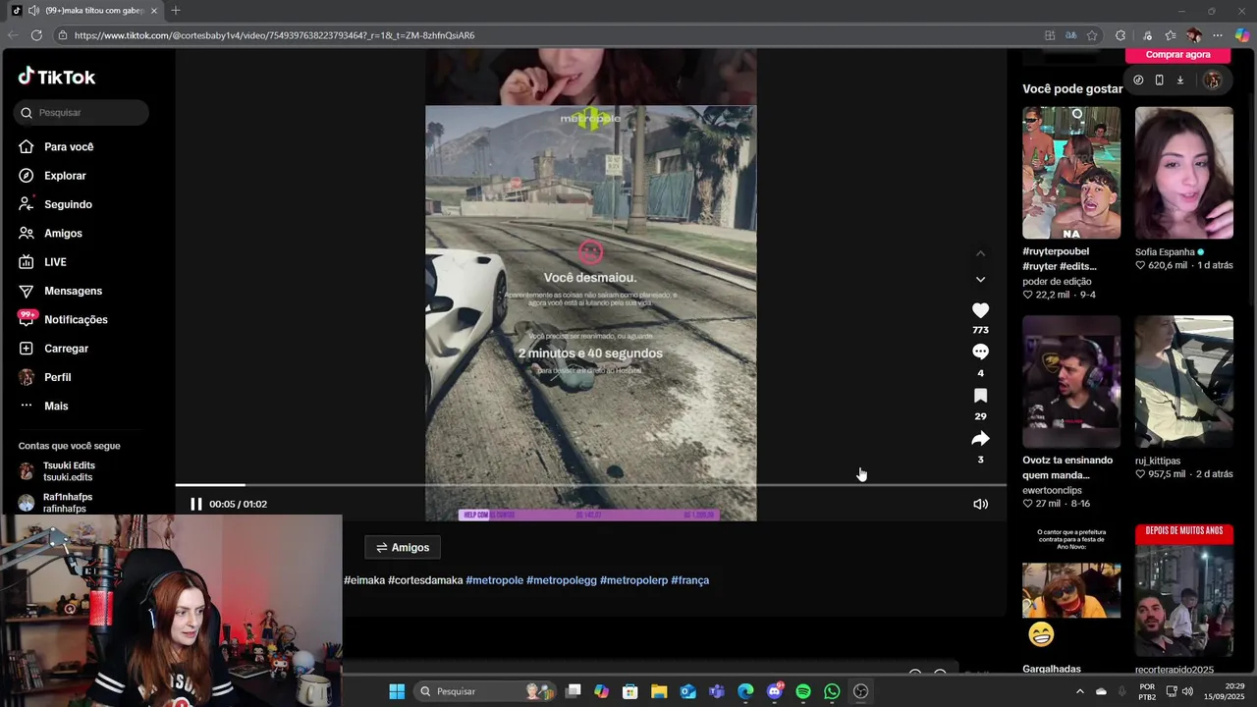Screen dimensions: 1257x707
Task: Click the Carregar upload option
Action: point(53,349)
